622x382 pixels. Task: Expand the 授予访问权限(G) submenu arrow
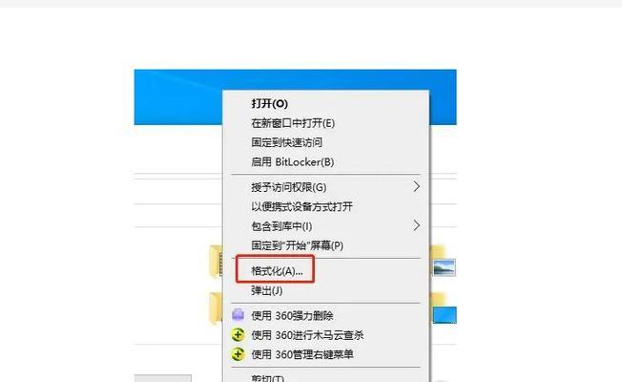pos(416,186)
